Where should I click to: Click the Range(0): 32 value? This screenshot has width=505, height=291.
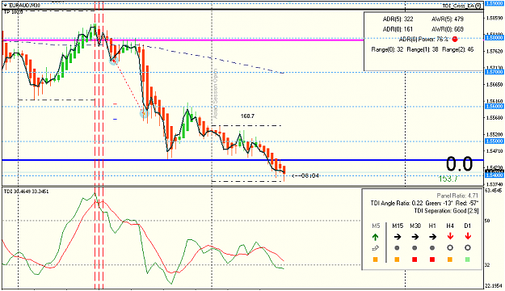point(388,49)
